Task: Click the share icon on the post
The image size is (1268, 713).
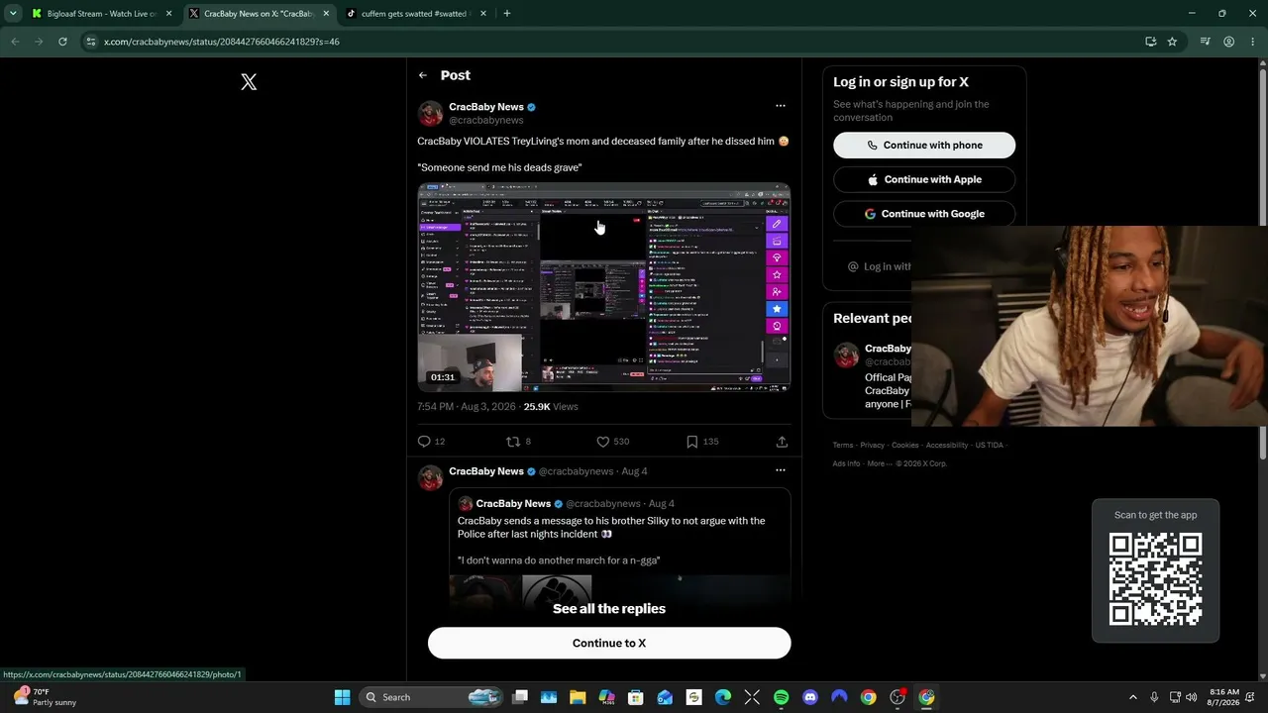Action: pyautogui.click(x=782, y=442)
